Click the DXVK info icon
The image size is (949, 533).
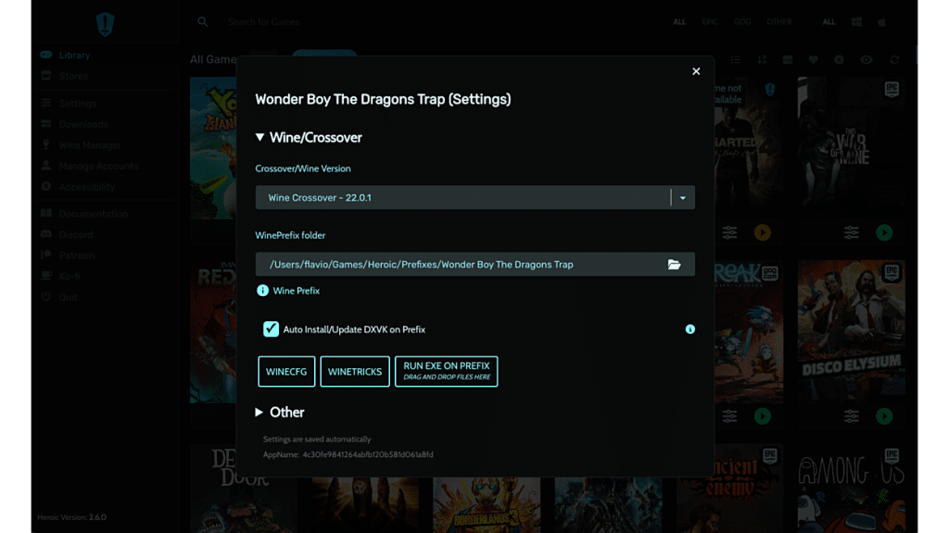coord(690,329)
